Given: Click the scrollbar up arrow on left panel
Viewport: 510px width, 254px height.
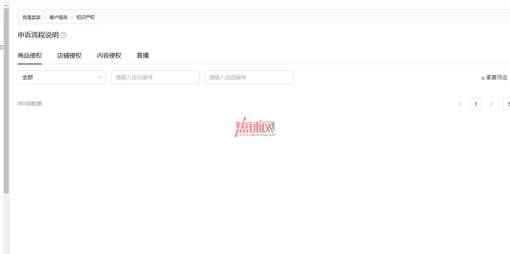Looking at the screenshot, I should pyautogui.click(x=6, y=5).
